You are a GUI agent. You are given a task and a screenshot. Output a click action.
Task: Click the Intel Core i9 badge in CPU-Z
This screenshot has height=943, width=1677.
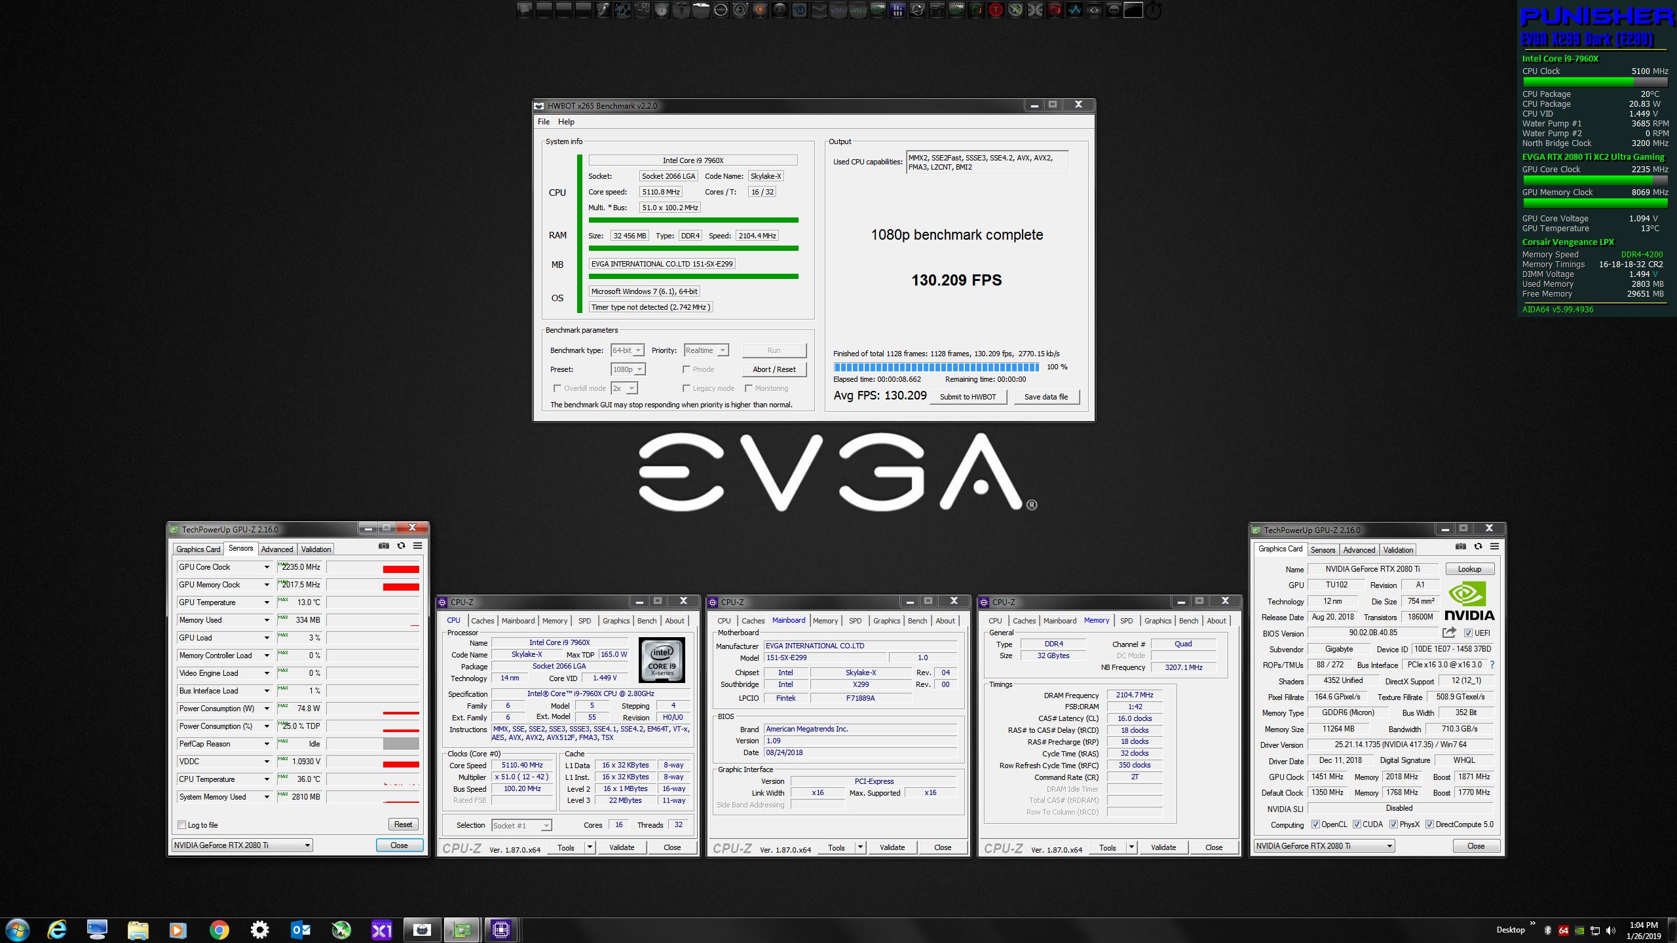662,660
